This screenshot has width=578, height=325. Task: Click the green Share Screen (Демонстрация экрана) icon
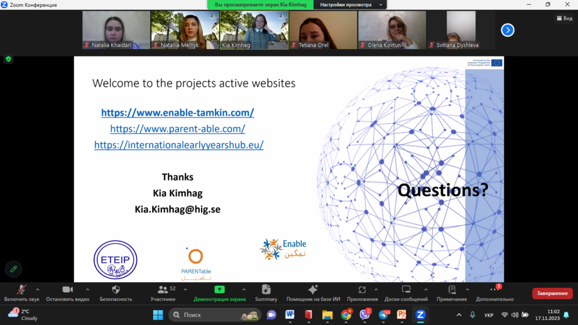(x=220, y=289)
